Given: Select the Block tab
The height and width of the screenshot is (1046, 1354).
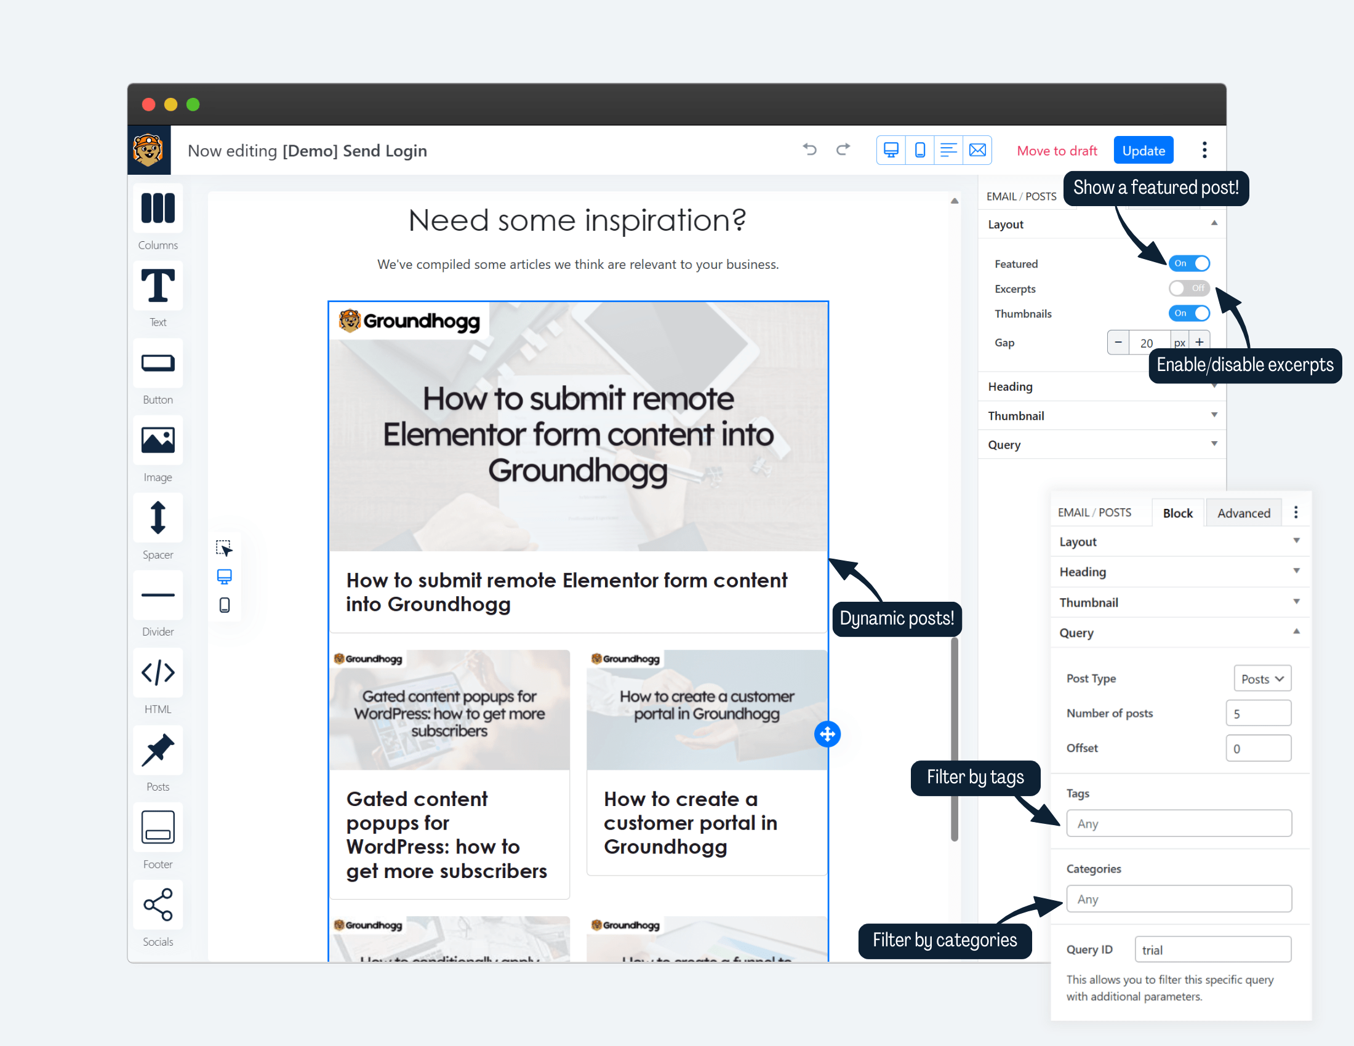Looking at the screenshot, I should [1177, 513].
